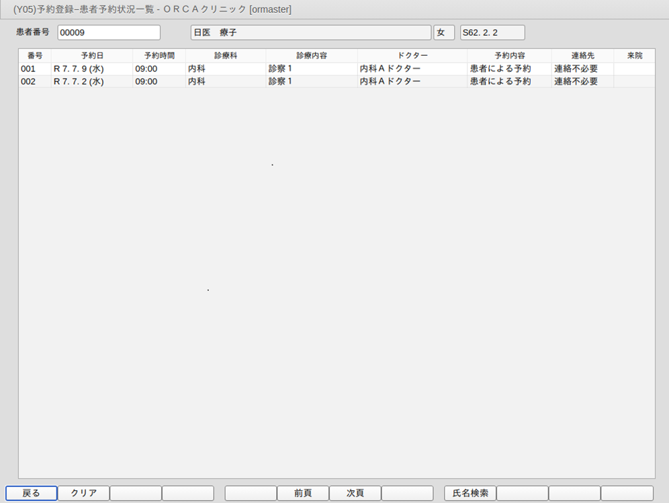Click the gender field showing 女
Image resolution: width=669 pixels, height=503 pixels.
(x=444, y=32)
